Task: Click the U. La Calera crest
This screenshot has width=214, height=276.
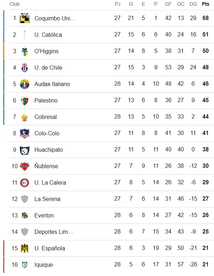Action: point(25,182)
